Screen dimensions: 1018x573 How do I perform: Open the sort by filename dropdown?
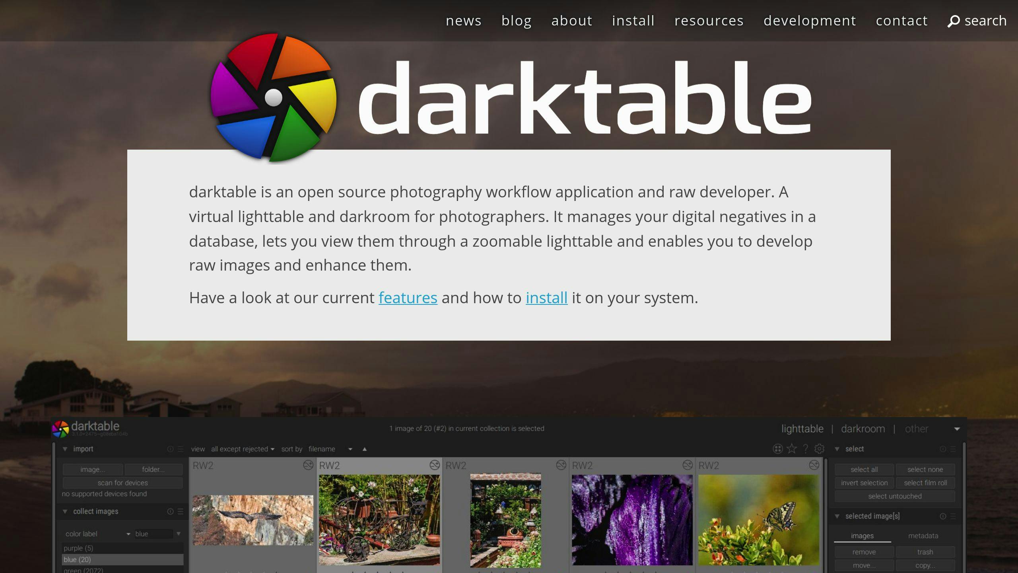330,449
